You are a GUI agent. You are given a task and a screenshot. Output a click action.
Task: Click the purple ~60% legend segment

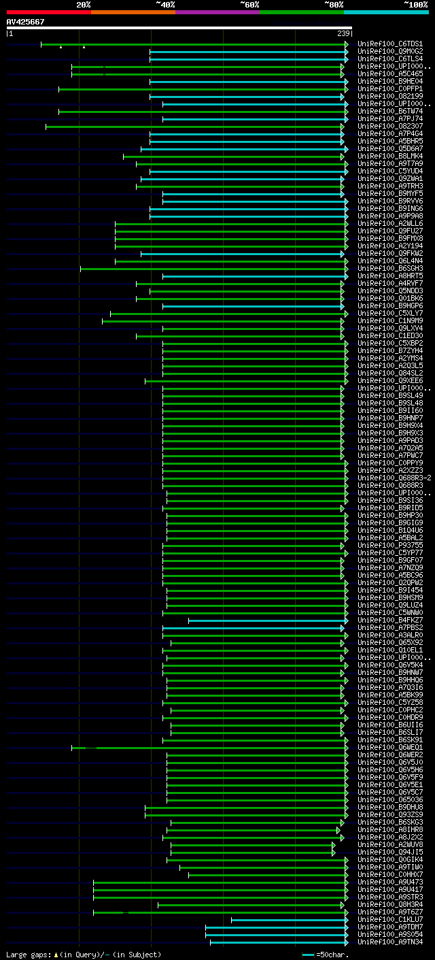(x=217, y=12)
